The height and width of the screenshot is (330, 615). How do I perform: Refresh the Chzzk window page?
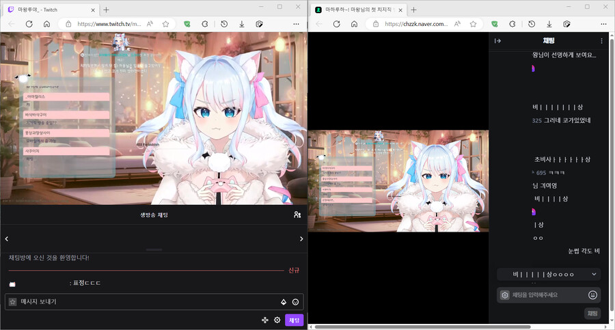(336, 24)
